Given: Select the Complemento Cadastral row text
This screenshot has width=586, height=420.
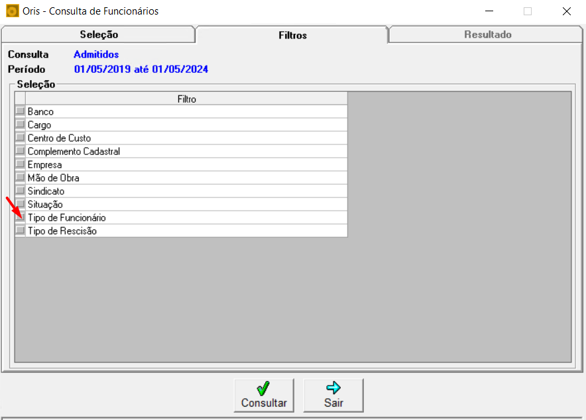Looking at the screenshot, I should tap(74, 152).
